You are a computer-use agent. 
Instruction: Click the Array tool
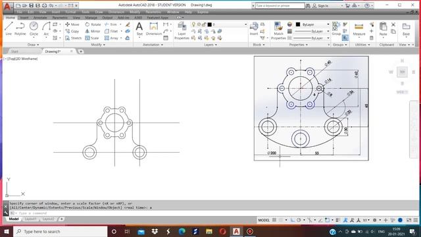pyautogui.click(x=111, y=38)
